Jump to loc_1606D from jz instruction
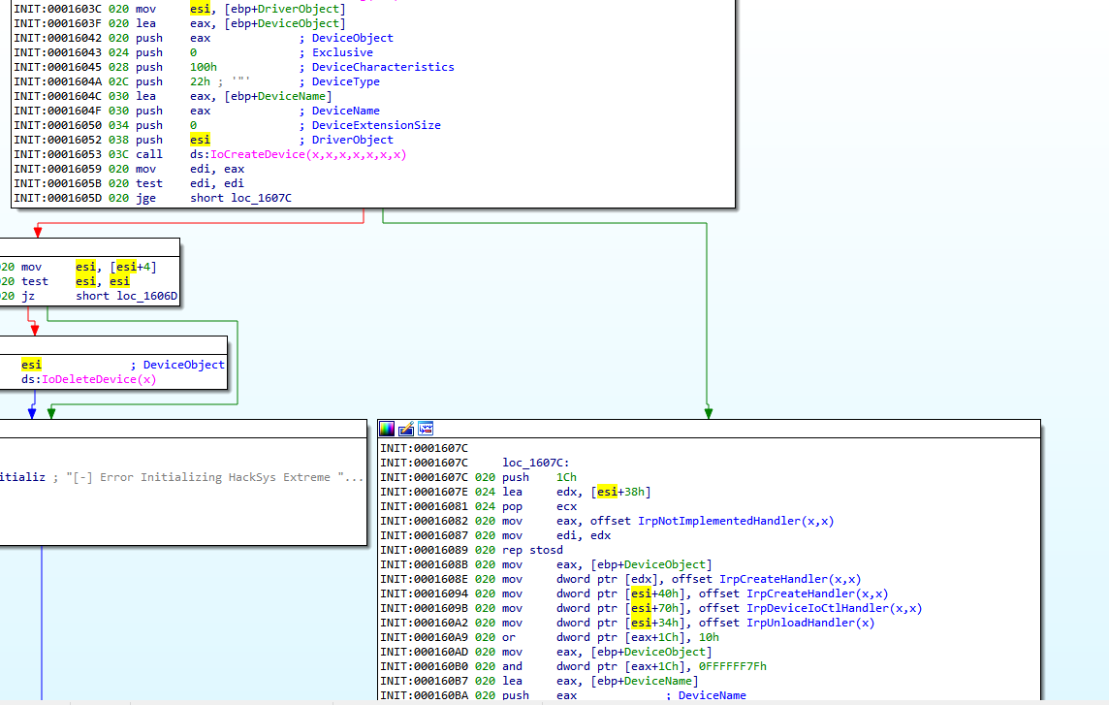This screenshot has width=1109, height=705. (143, 296)
